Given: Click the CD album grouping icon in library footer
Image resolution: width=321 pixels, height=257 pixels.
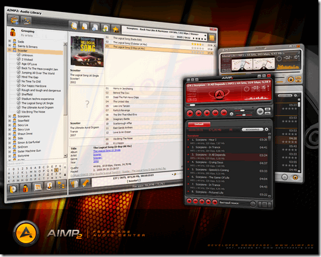Looking at the screenshot, I should coord(13,189).
